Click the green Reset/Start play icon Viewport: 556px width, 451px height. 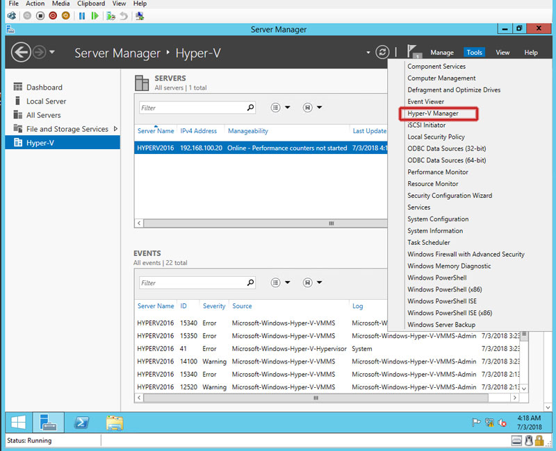pos(95,16)
